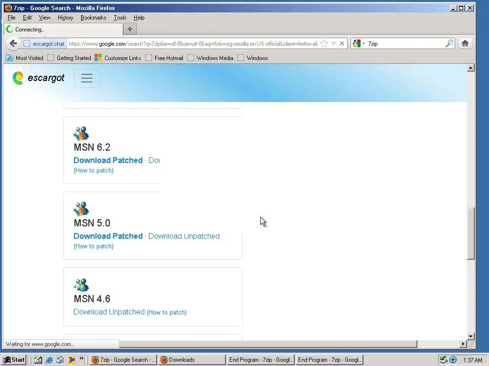Click the MSN 6.2 butterfly people icon
489x366 pixels.
pos(81,133)
